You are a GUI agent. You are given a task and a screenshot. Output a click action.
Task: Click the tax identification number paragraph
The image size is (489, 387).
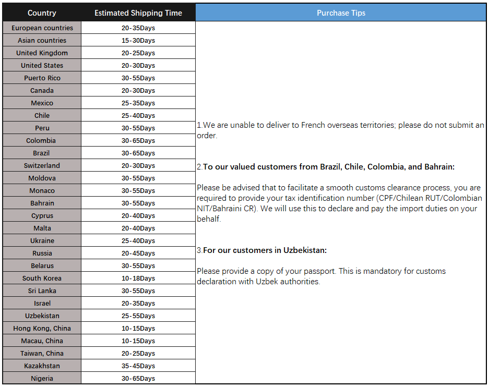point(339,203)
